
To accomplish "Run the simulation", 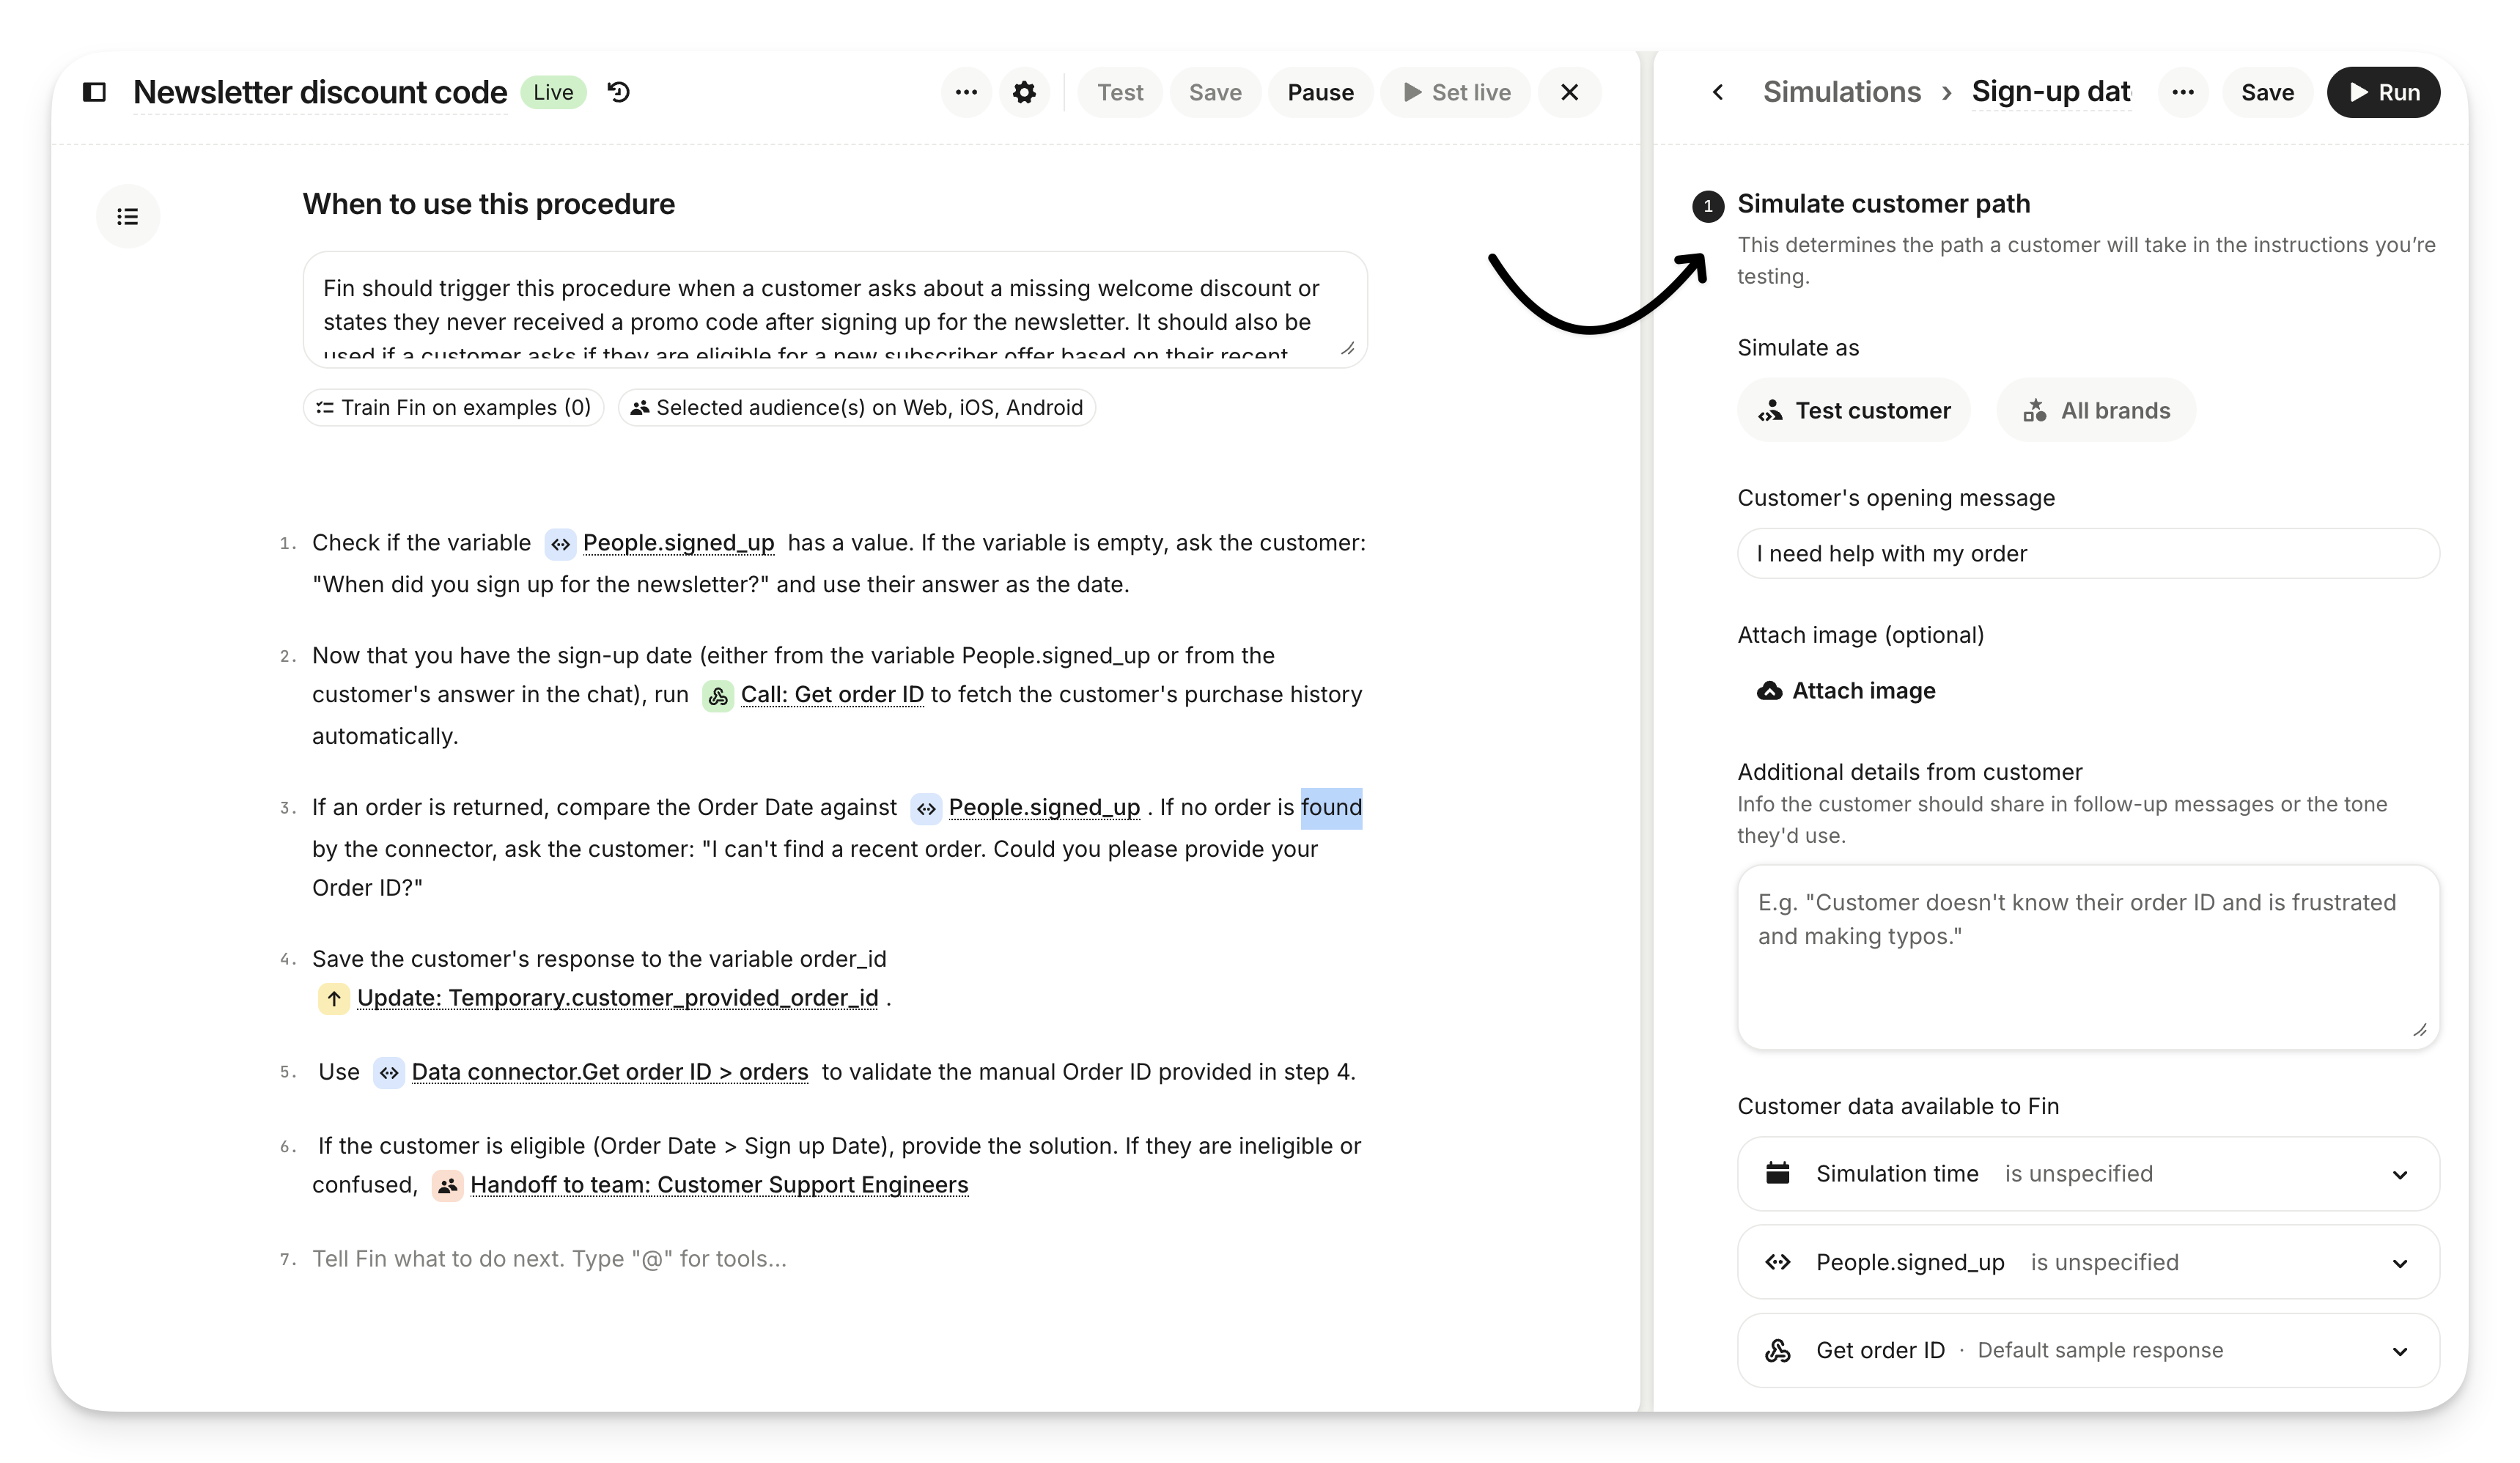I will 2383,92.
